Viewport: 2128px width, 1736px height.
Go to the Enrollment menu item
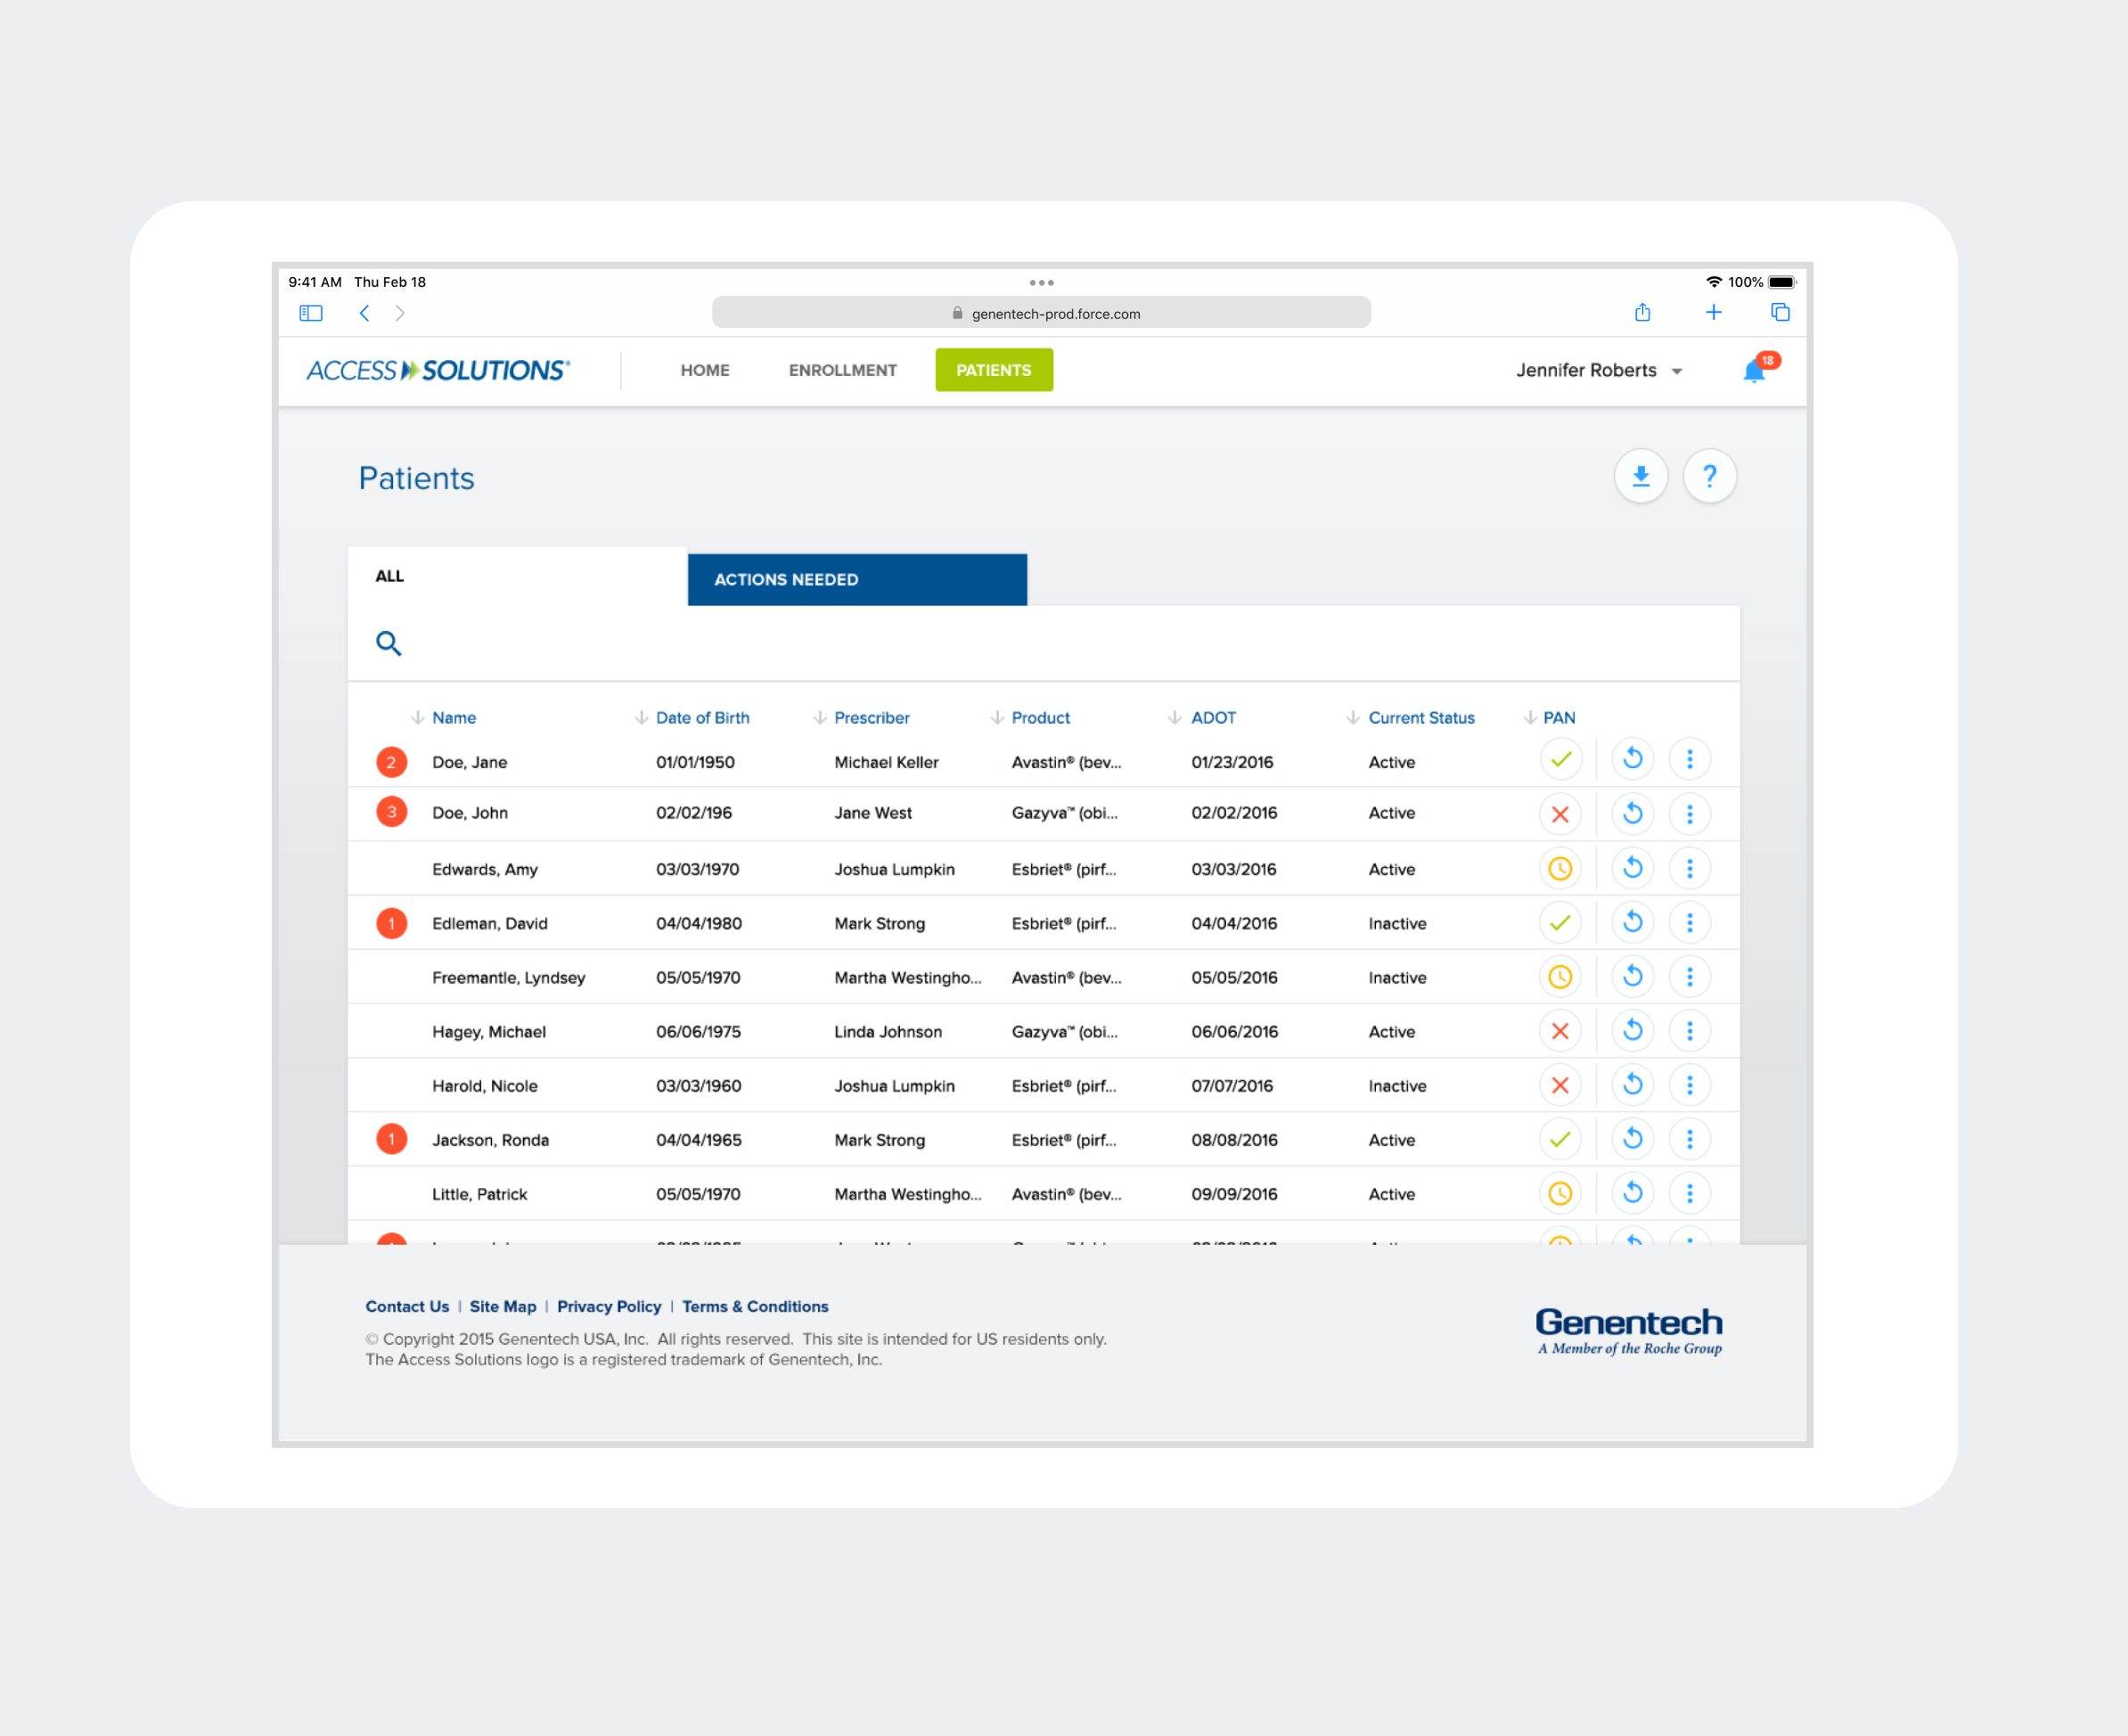(x=842, y=371)
